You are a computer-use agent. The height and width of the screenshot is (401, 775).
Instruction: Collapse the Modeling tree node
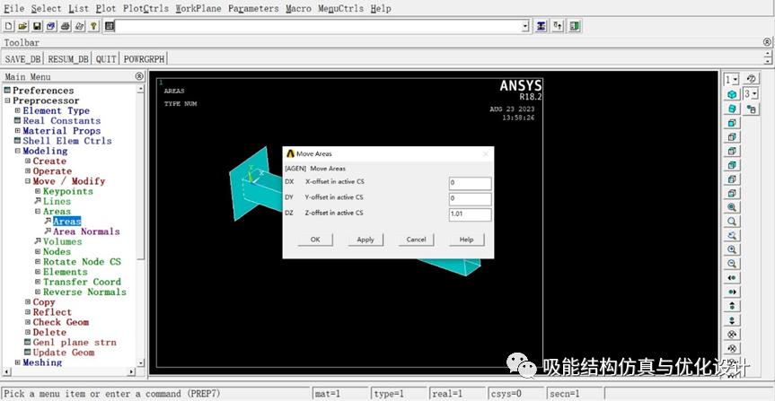click(17, 151)
